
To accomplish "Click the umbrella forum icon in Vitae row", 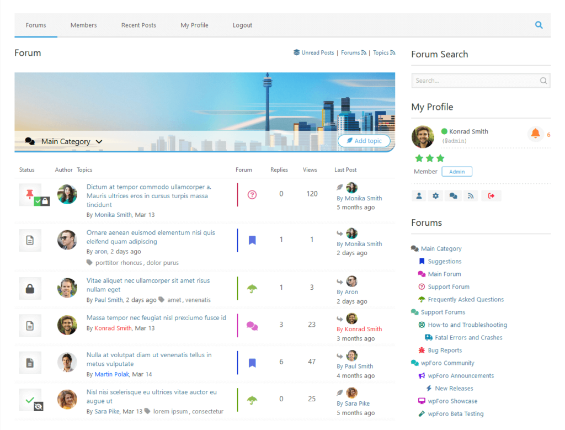I will click(252, 288).
